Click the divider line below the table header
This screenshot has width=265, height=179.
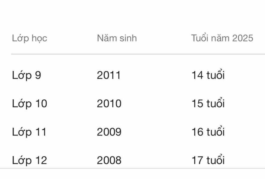[138, 54]
